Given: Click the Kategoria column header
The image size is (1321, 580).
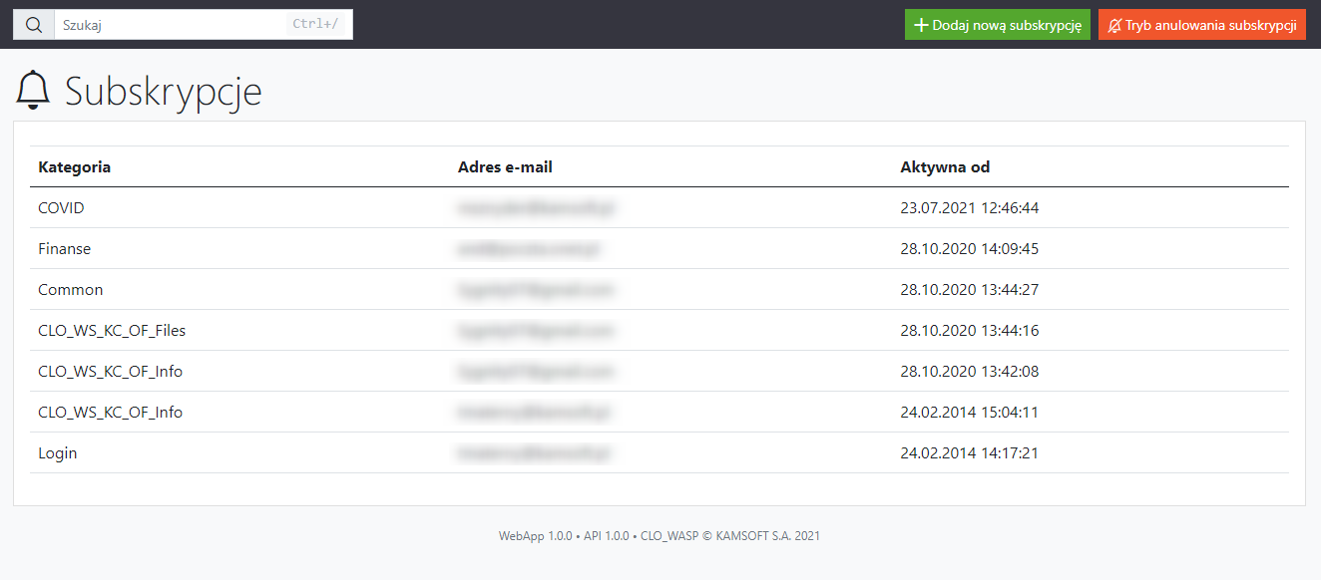Looking at the screenshot, I should 74,166.
